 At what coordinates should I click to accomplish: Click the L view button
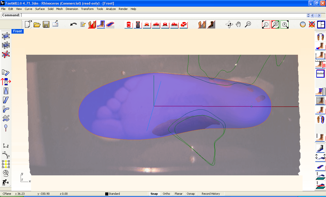click(266, 24)
